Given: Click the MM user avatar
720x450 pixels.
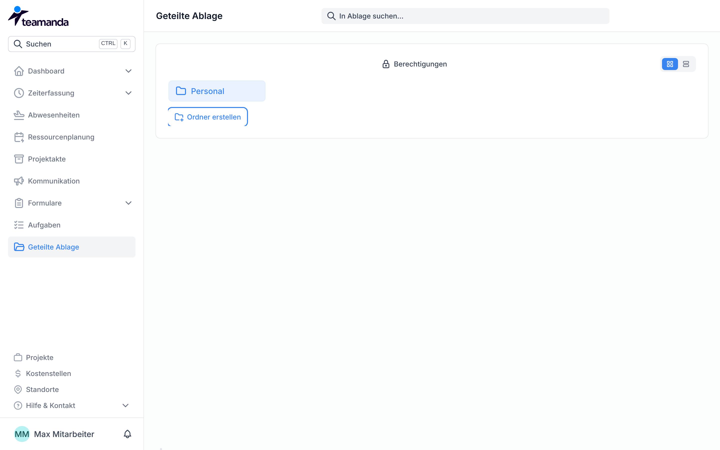Looking at the screenshot, I should click(22, 434).
